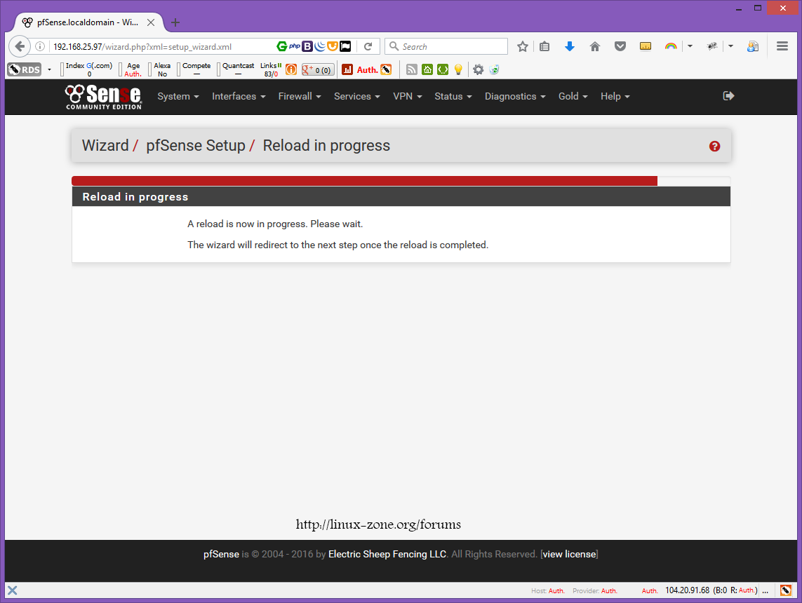This screenshot has width=802, height=603.
Task: Click the pfSense Community Edition logo
Action: pos(103,97)
